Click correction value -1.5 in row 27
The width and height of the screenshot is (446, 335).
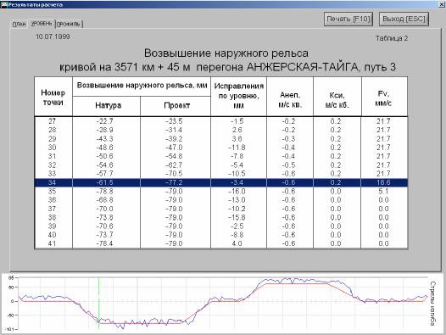pos(237,121)
